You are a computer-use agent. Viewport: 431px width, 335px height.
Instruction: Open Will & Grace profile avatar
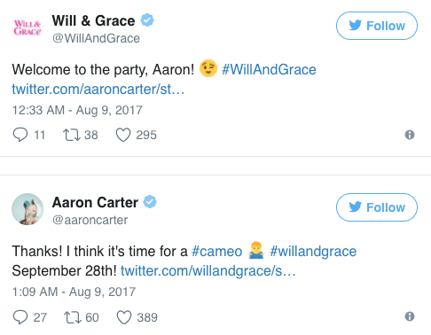pos(27,27)
